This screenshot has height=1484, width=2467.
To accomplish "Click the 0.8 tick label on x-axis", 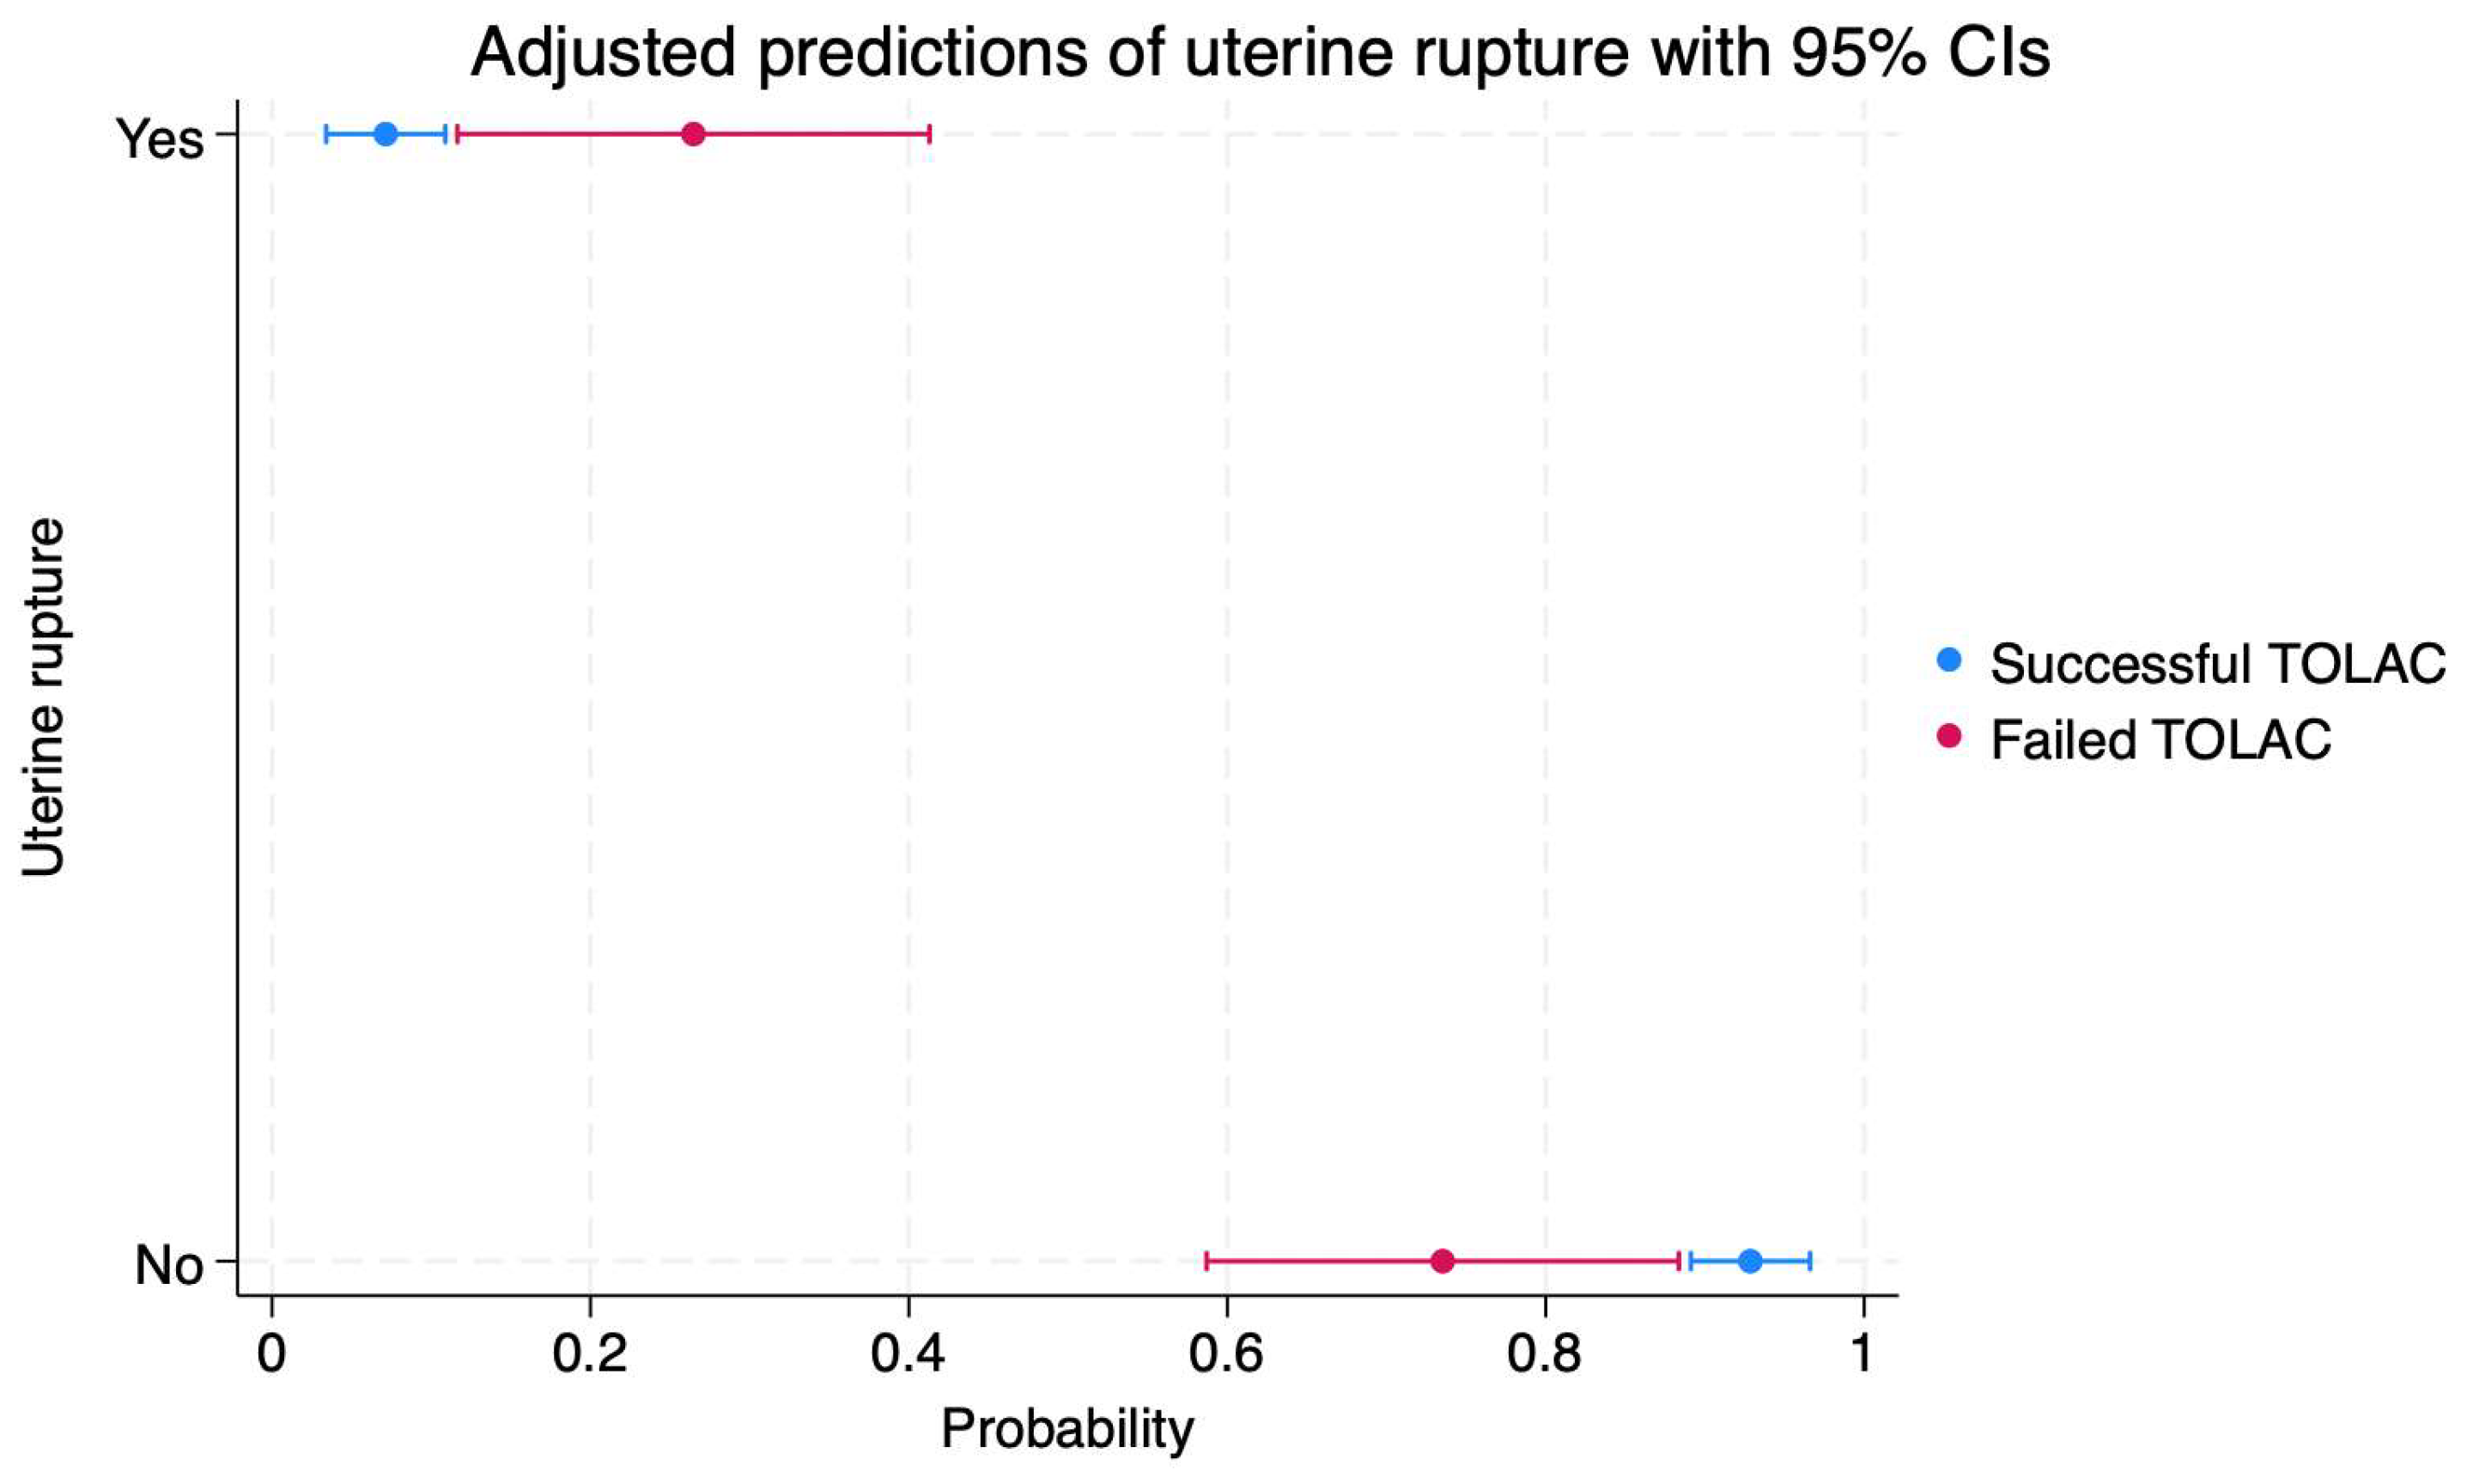I will click(1545, 1353).
